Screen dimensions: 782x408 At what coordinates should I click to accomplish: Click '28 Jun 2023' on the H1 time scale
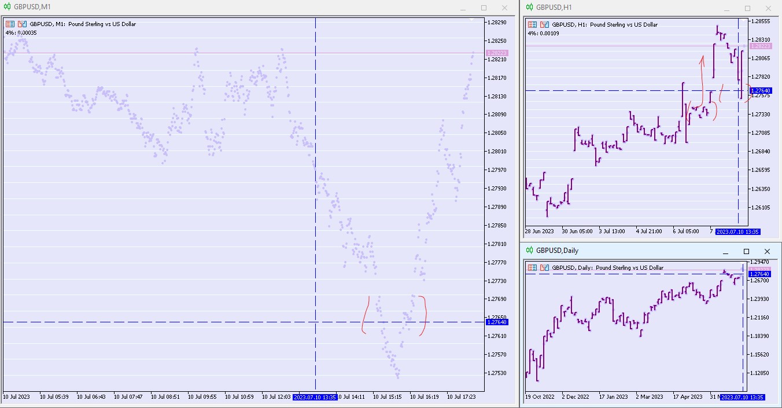pyautogui.click(x=539, y=231)
